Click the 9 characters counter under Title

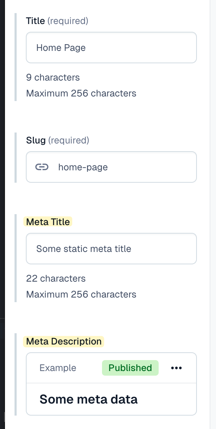pyautogui.click(x=53, y=77)
